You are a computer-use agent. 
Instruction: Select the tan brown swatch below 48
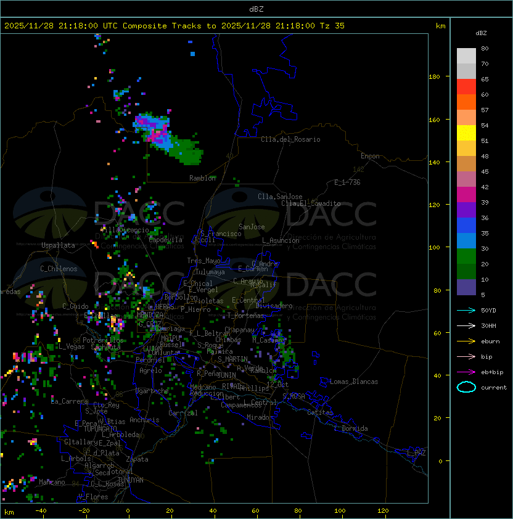coord(466,163)
